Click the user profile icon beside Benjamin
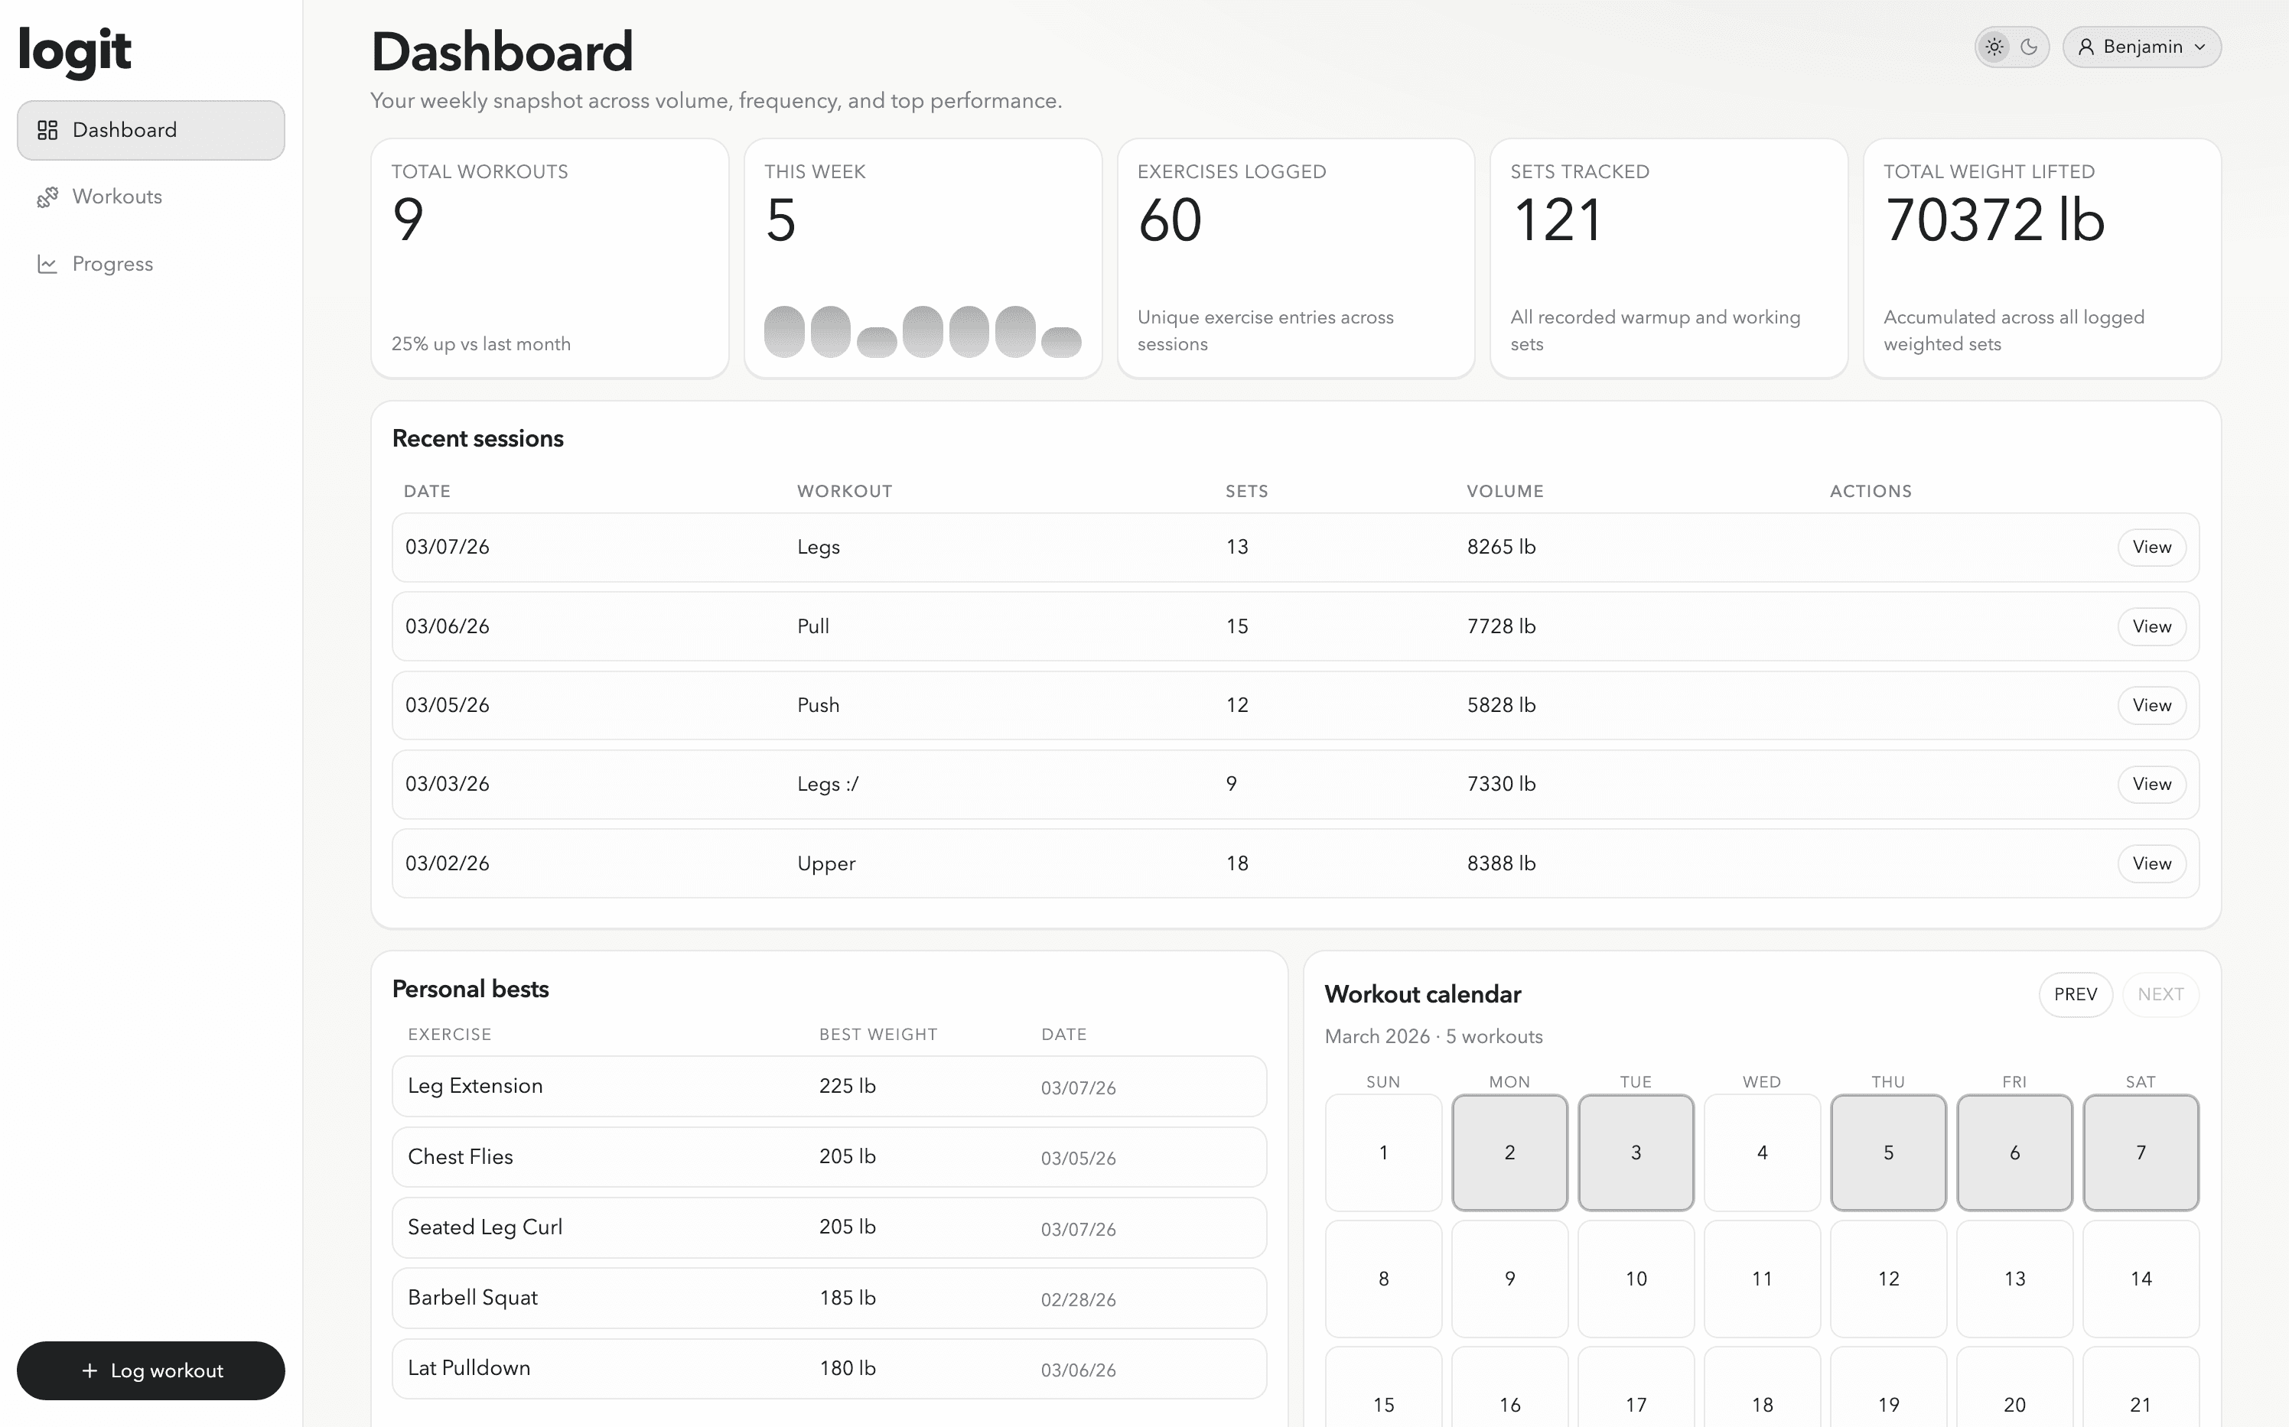 coord(2086,47)
